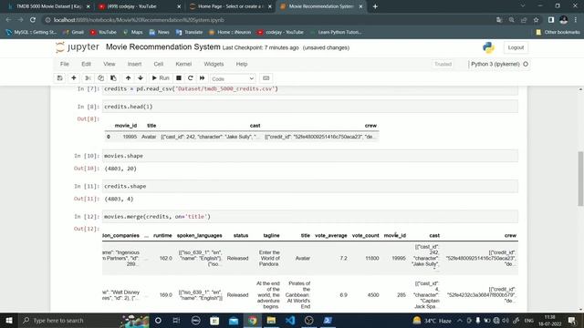Open MySQL Getting Started bookmark
The height and width of the screenshot is (328, 584).
(31, 33)
